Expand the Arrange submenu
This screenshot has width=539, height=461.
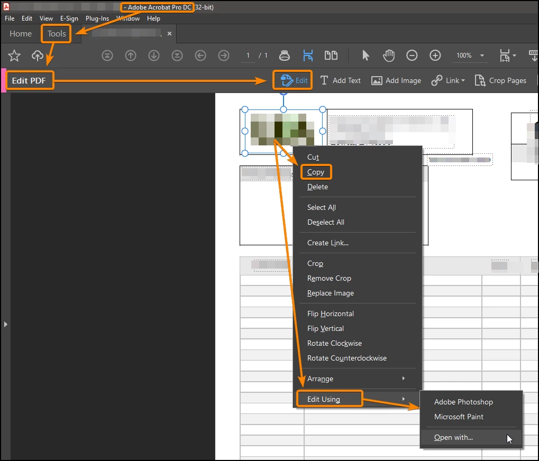click(x=357, y=379)
